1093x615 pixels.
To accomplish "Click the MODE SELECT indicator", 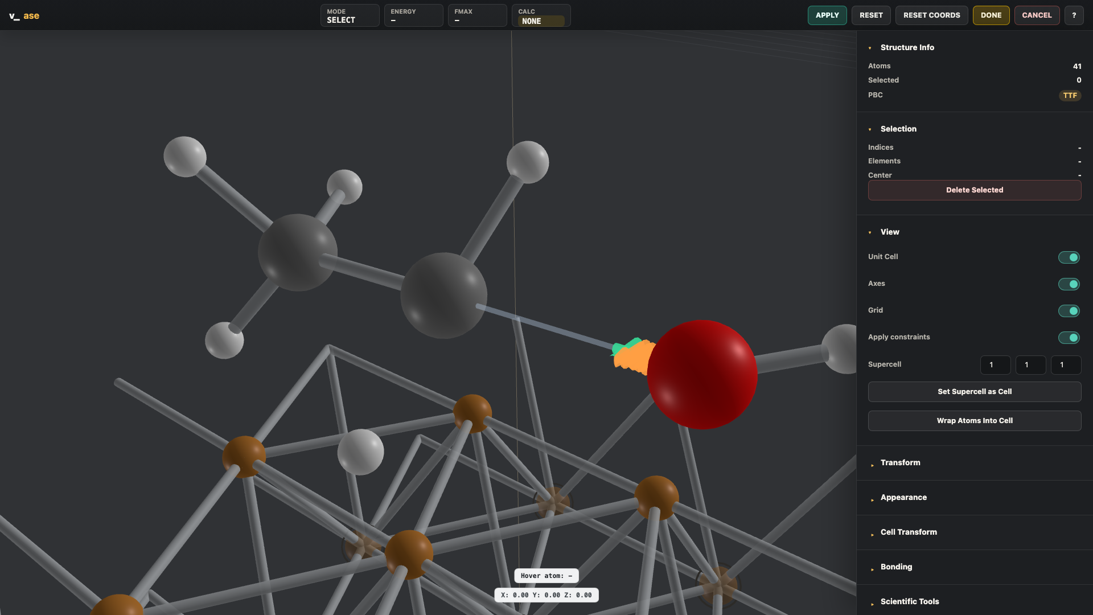I will (350, 16).
